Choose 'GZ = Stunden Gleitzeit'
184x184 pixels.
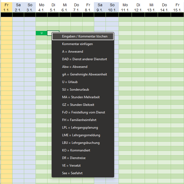coord(83,105)
